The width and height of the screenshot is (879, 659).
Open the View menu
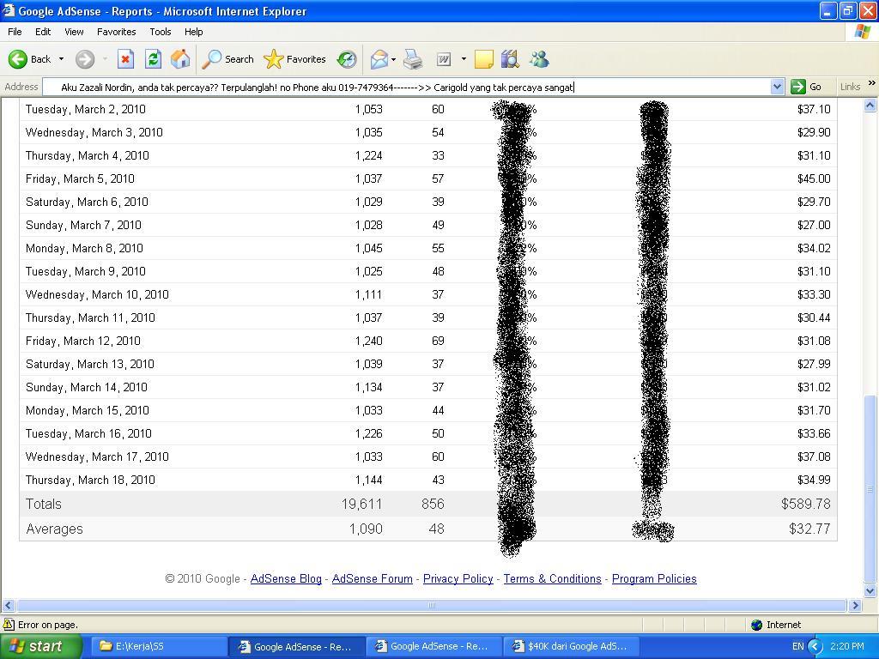tap(74, 32)
